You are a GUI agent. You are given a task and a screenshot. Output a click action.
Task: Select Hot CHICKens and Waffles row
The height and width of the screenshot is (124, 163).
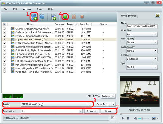click(59, 61)
